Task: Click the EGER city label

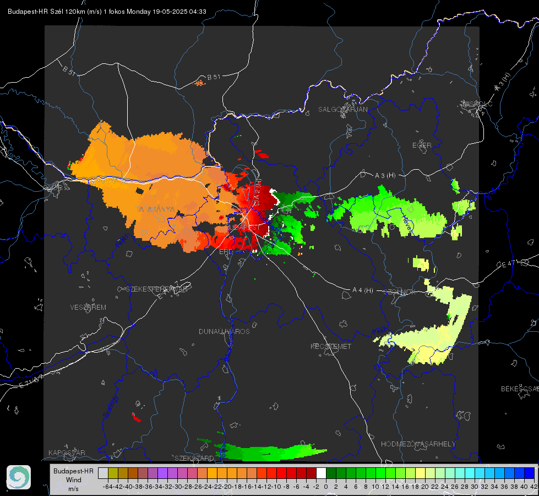Action: [x=422, y=145]
